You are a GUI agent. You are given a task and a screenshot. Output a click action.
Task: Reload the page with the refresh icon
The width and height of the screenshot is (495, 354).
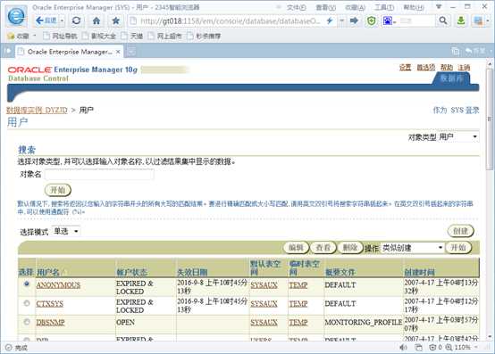[x=76, y=21]
